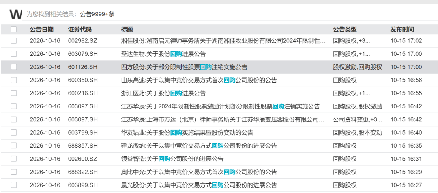Open 江苏华辰 2024年限制性股票激励计划 announcement
Viewport: 438px width, 193px height.
(220, 106)
